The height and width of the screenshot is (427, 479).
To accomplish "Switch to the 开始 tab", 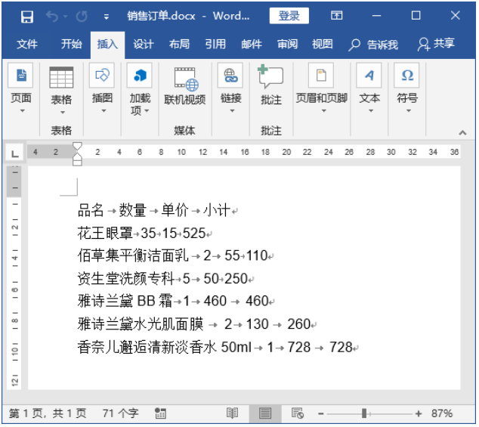I will (72, 45).
